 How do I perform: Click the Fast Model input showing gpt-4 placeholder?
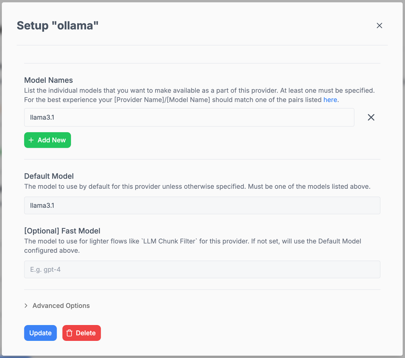(x=202, y=269)
